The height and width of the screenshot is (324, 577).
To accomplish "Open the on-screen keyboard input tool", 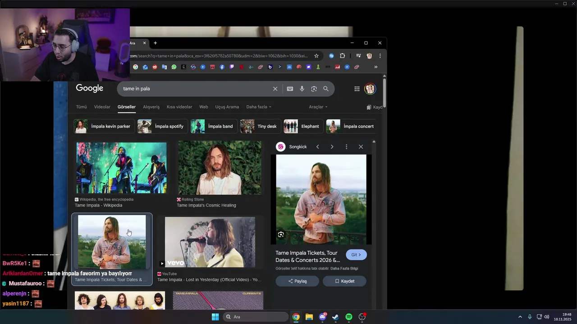I will coord(290,89).
